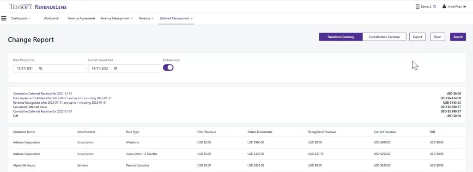Viewport: 473px width, 172px height.
Task: Click the USD $292.82 current revenue value
Action: [382, 154]
